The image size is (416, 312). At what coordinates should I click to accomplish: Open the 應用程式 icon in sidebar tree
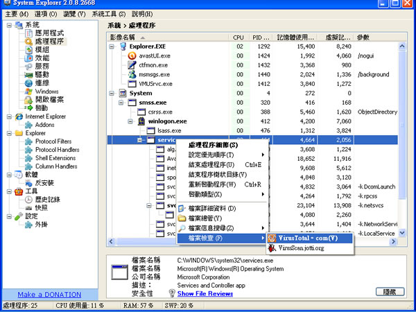click(x=28, y=33)
